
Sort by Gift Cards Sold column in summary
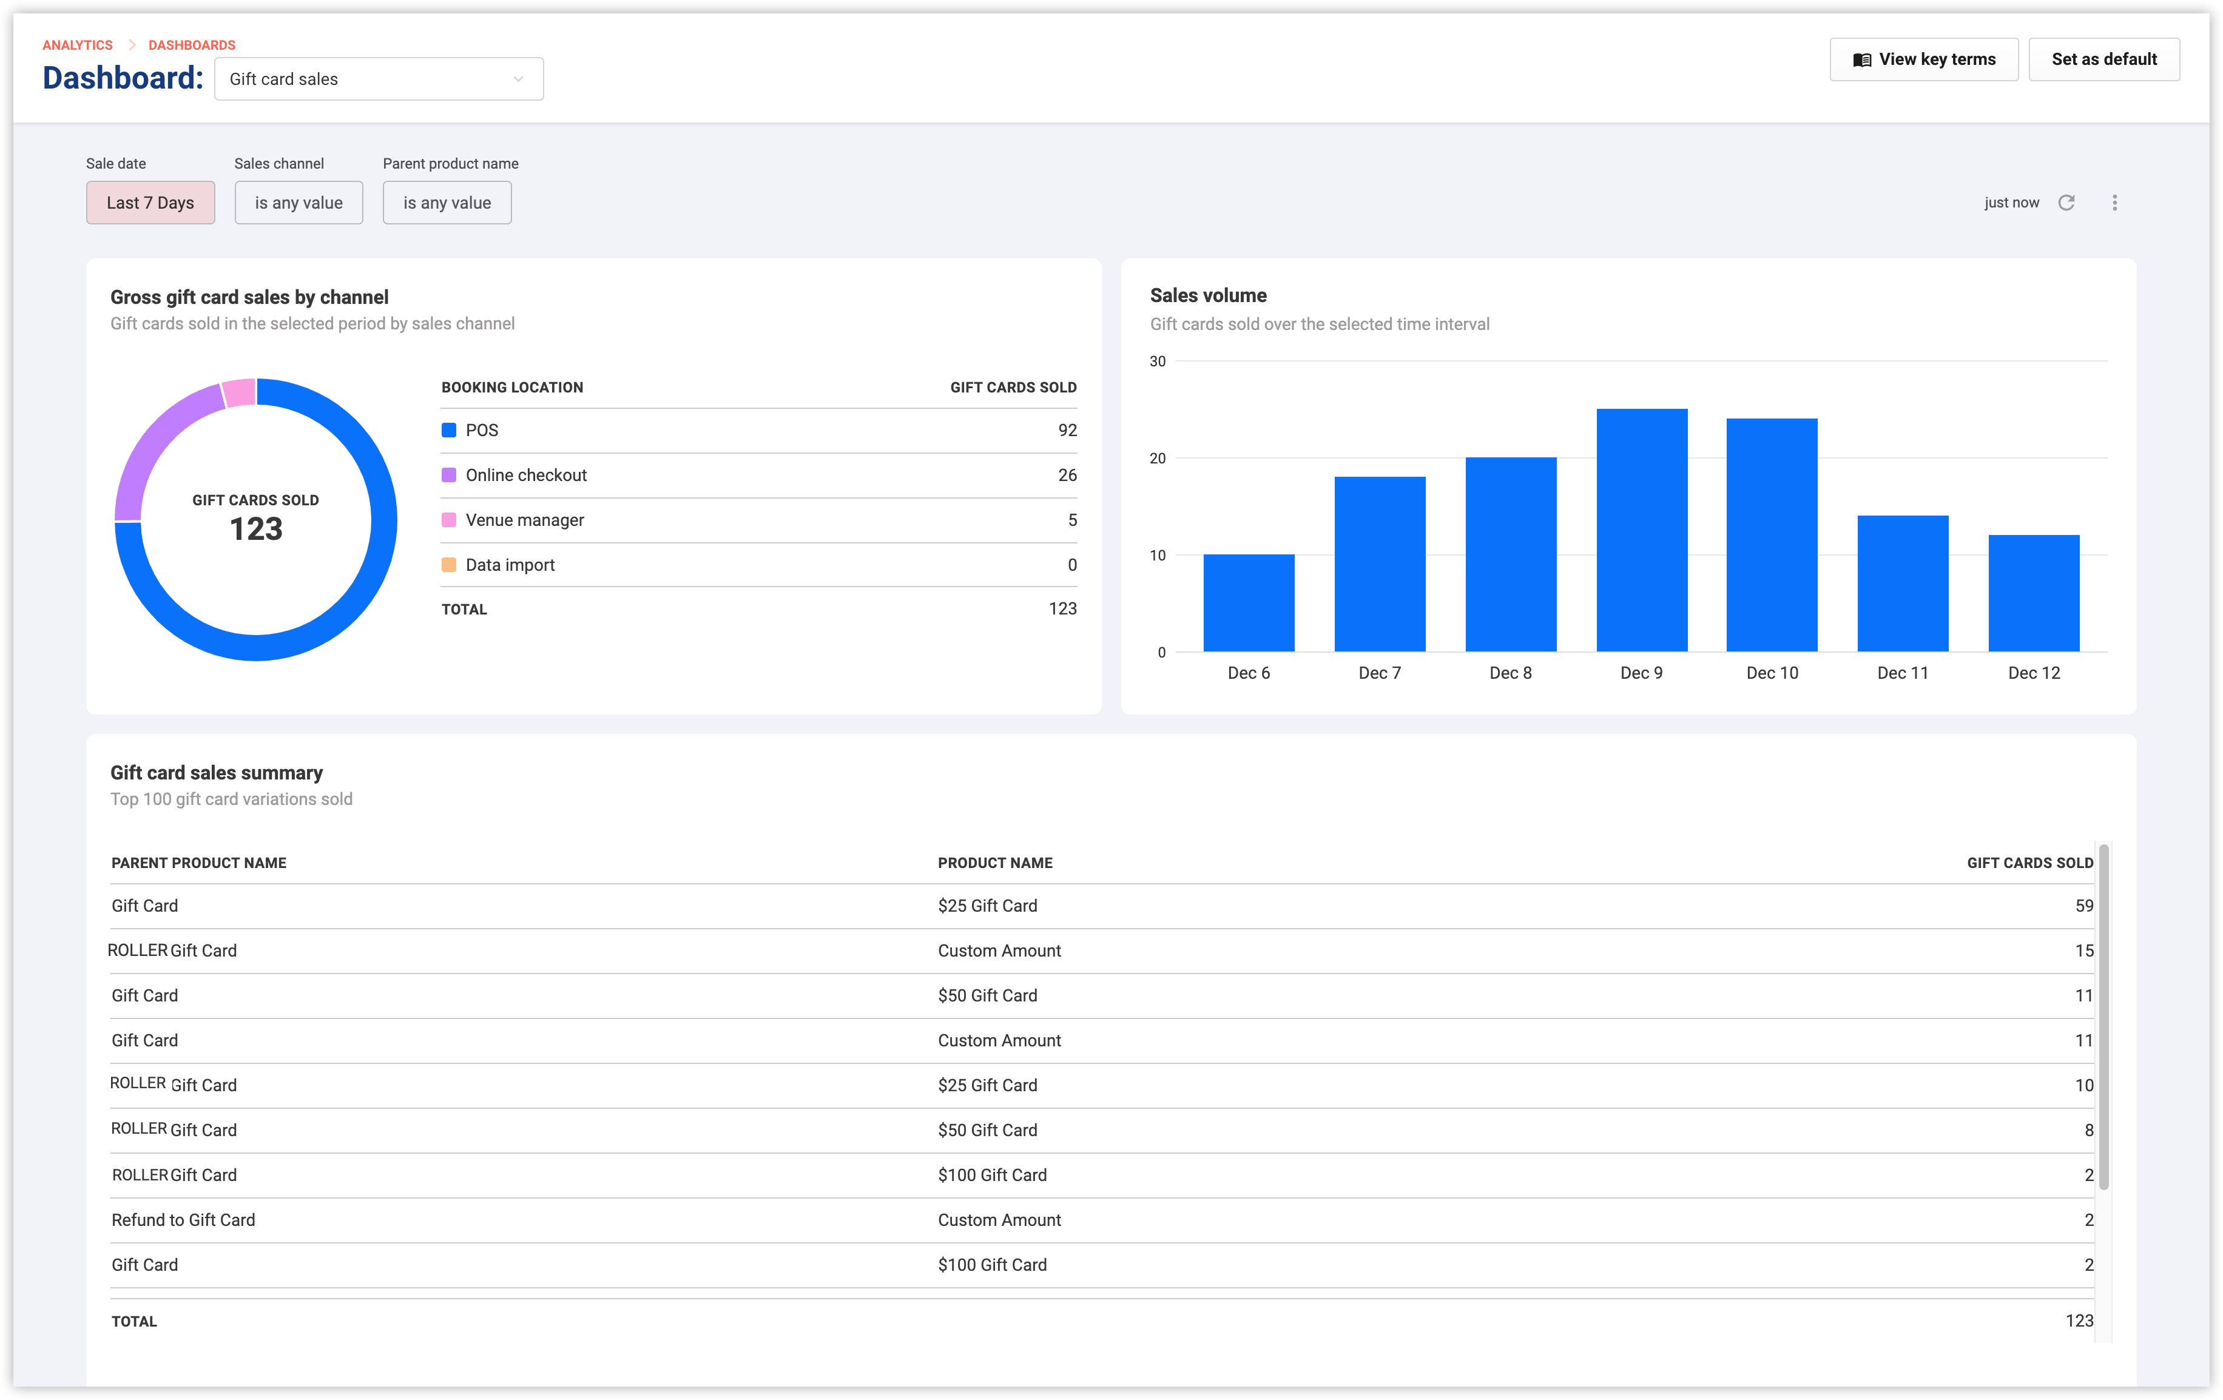(2029, 863)
